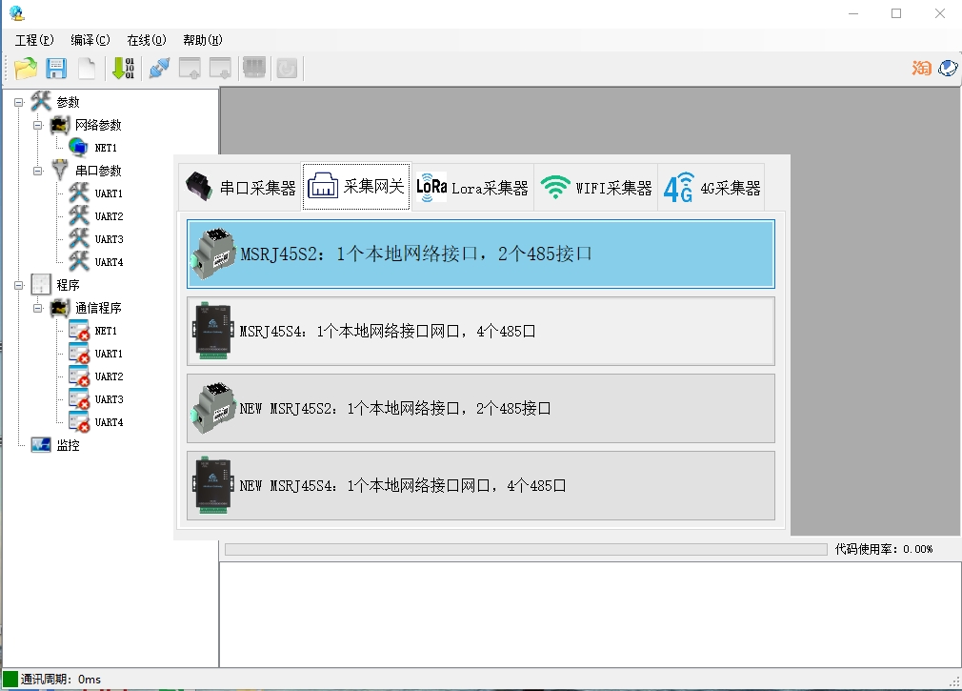Viewport: 962px width, 691px height.
Task: Save project using the floppy disk icon
Action: click(x=56, y=68)
